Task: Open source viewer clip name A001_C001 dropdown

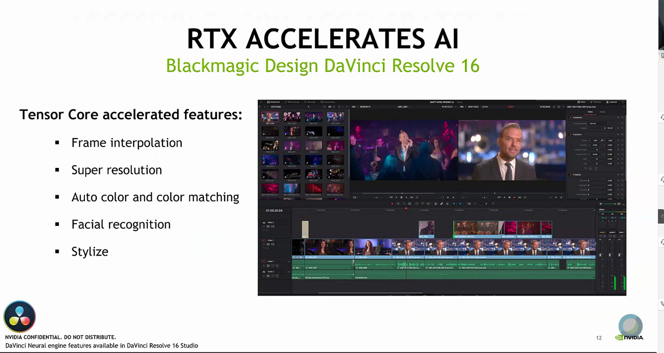Action: coord(404,107)
